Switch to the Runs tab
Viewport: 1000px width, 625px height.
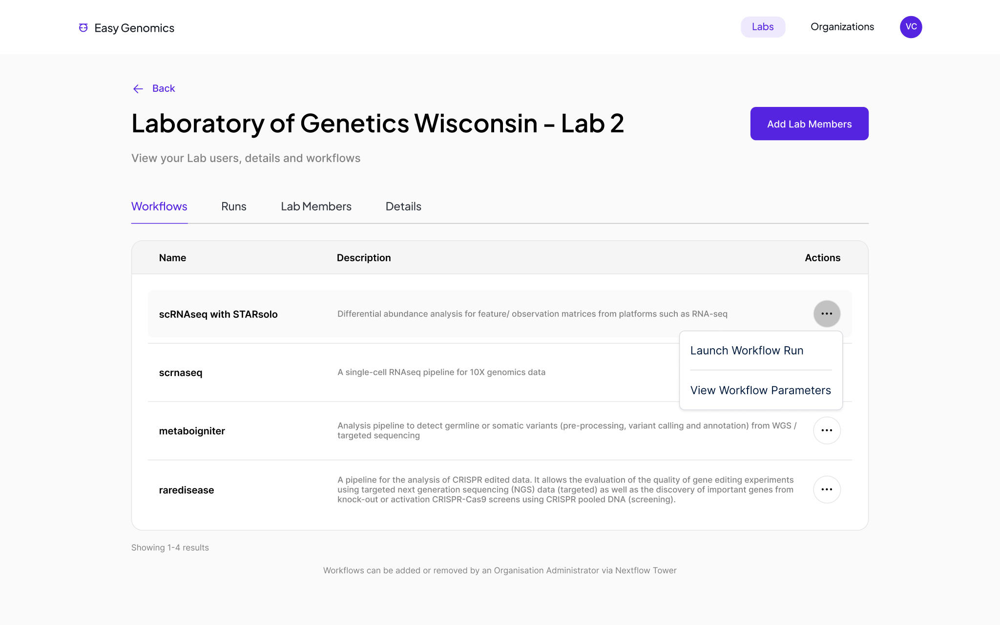click(233, 206)
